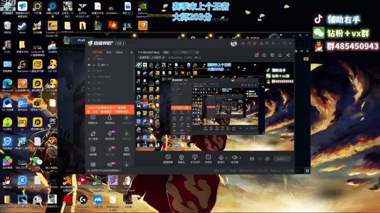Open the Steam desktop shortcut
This screenshot has height=213, width=380.
point(22,27)
